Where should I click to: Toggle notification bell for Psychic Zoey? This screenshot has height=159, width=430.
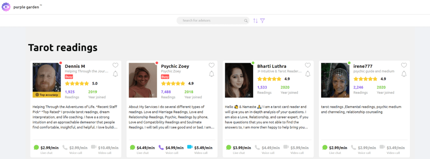(212, 74)
